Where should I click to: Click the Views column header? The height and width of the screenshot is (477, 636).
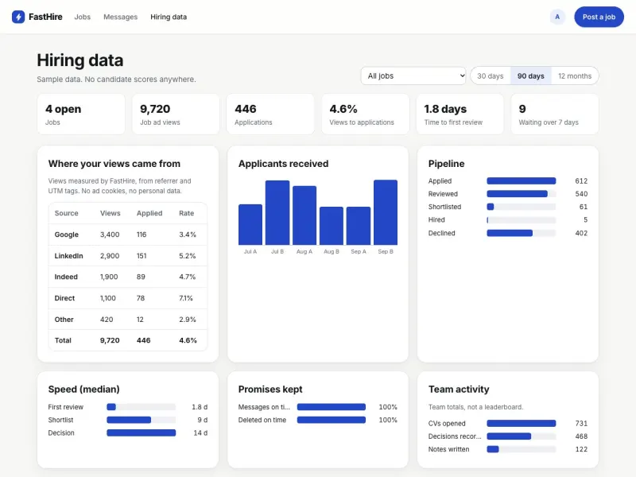[x=111, y=213]
